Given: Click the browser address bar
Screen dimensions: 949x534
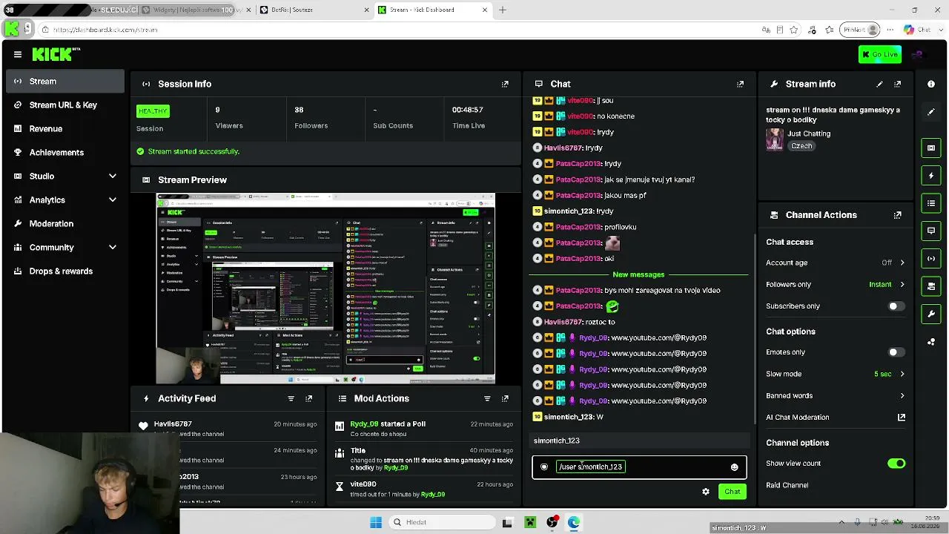Looking at the screenshot, I should (400, 30).
